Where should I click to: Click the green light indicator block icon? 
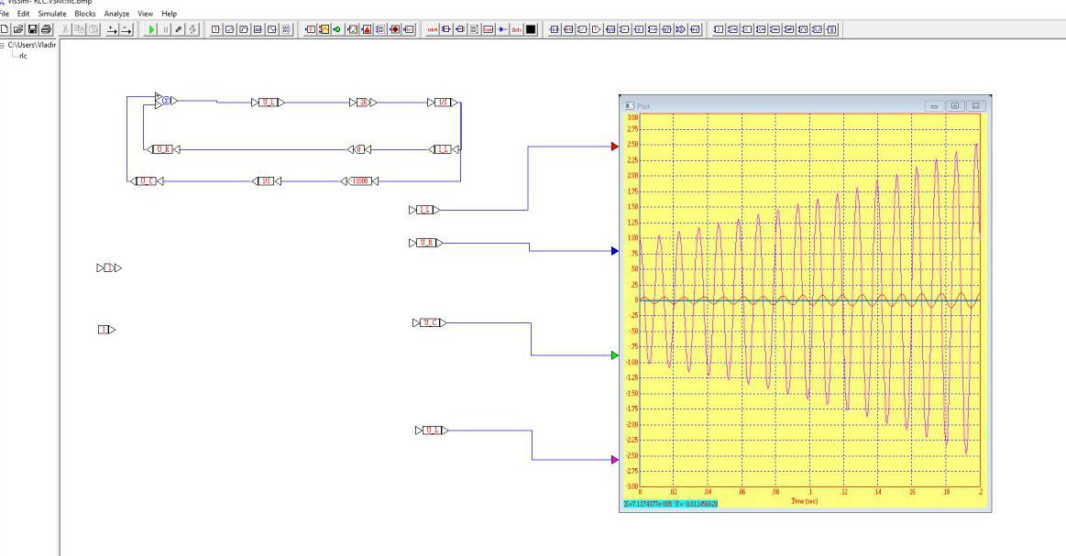pos(337,29)
